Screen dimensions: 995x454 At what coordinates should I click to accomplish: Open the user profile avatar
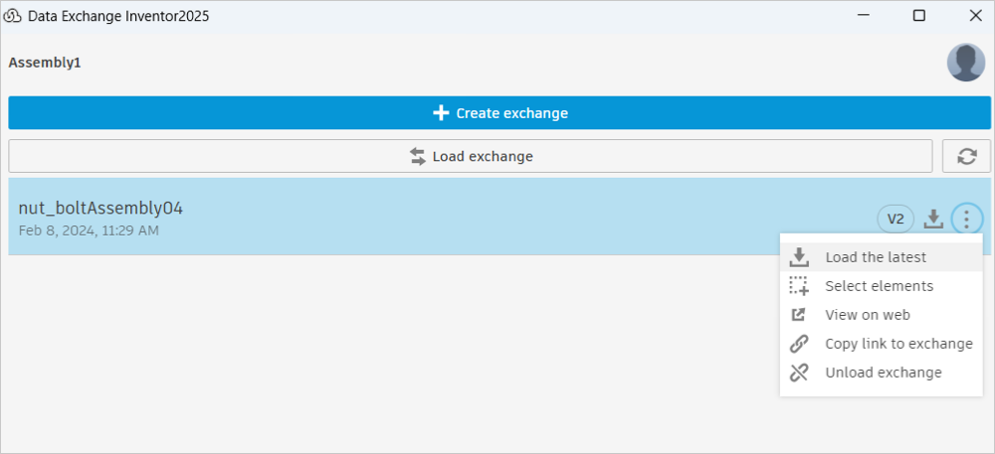966,63
